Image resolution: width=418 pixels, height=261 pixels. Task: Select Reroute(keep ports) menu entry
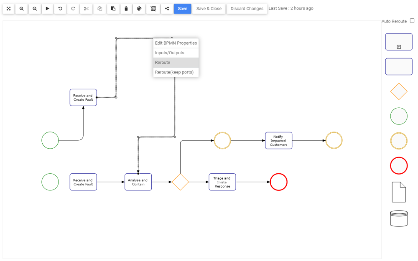(x=176, y=72)
